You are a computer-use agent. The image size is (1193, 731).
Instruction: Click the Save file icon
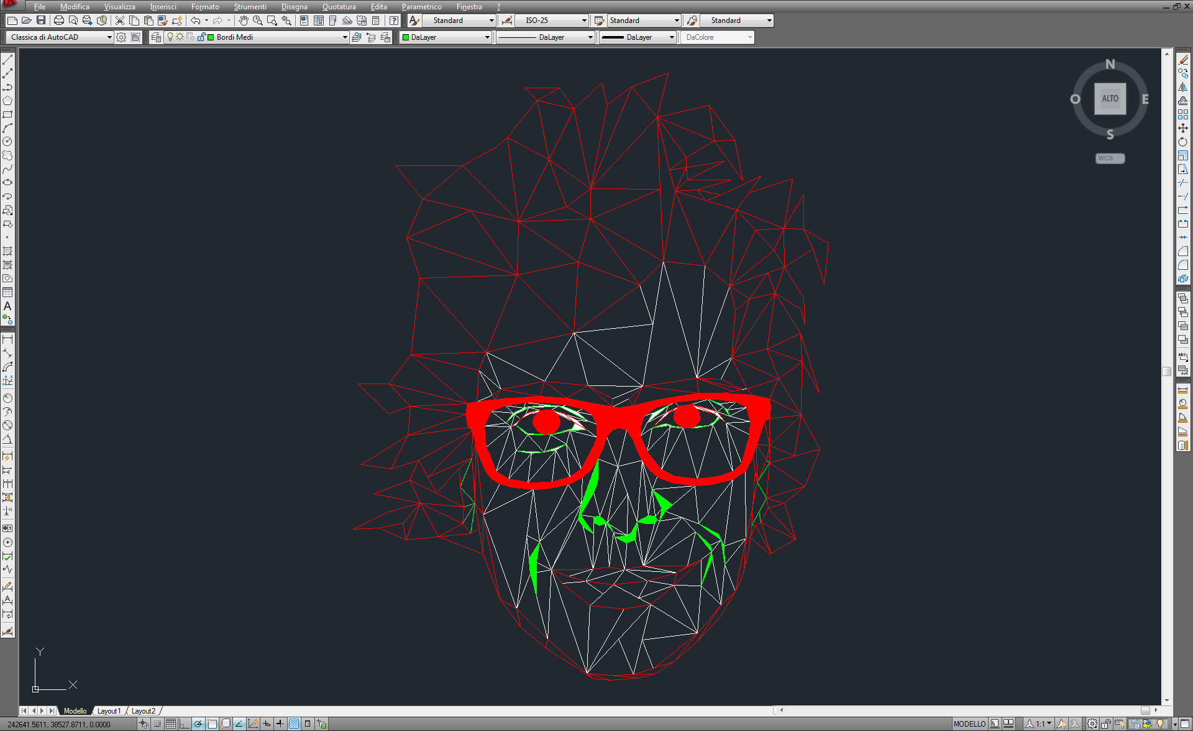point(41,21)
